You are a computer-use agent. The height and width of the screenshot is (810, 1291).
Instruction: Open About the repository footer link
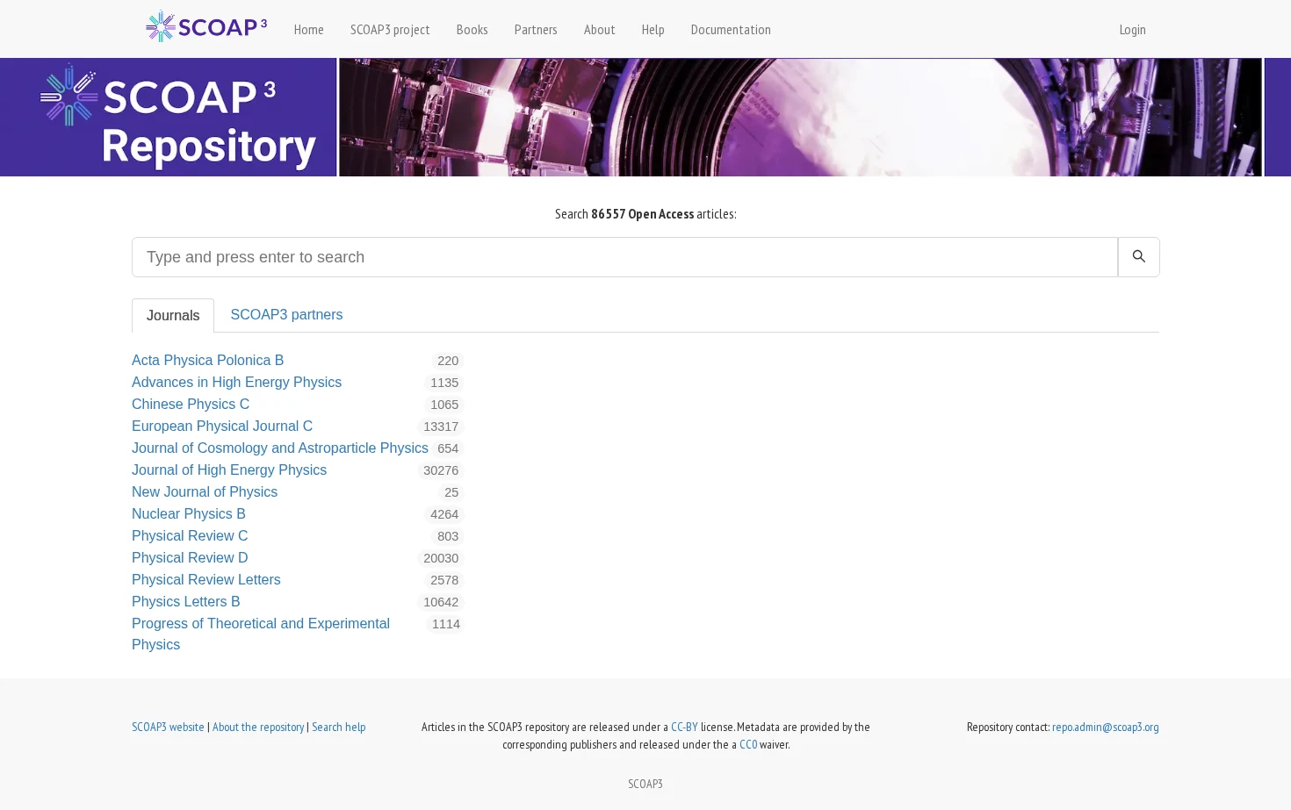point(258,727)
